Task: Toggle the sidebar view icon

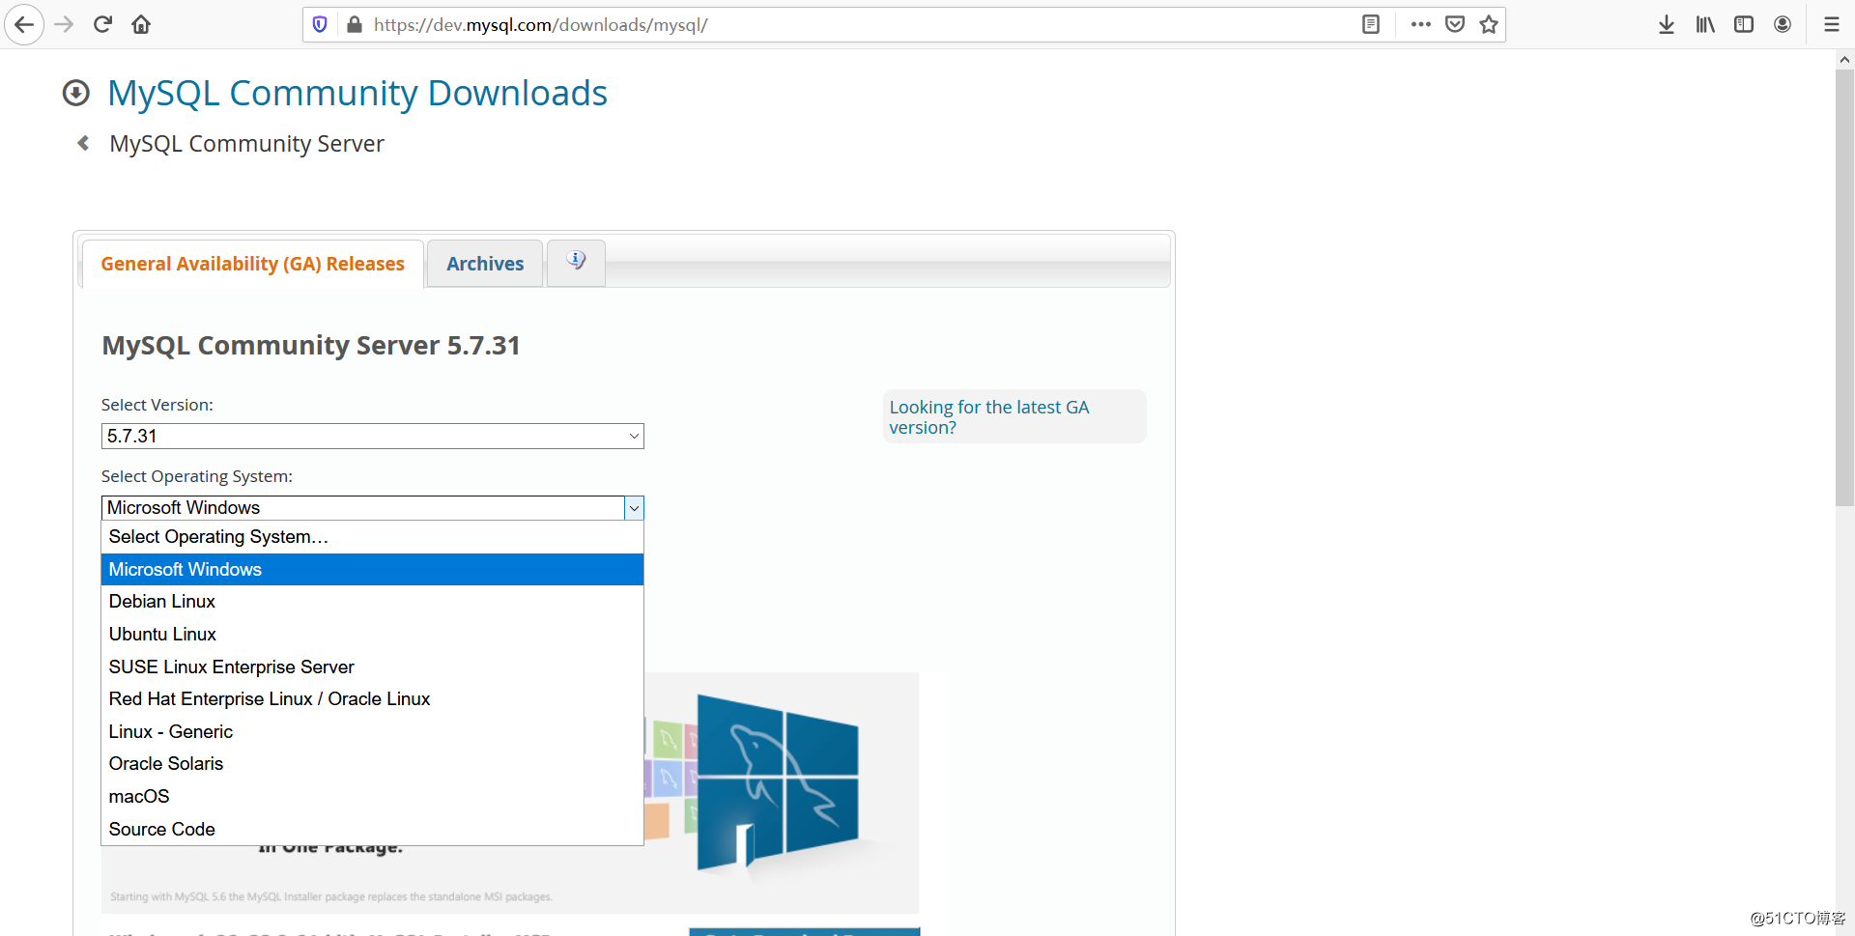Action: pos(1744,24)
